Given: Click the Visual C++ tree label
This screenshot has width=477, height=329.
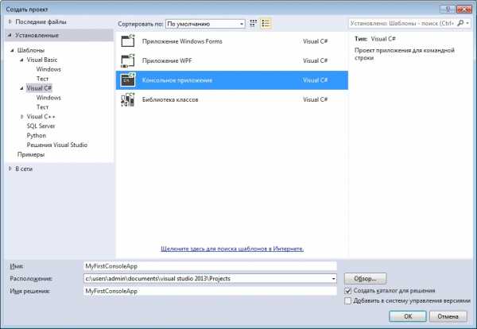Looking at the screenshot, I should tap(41, 117).
